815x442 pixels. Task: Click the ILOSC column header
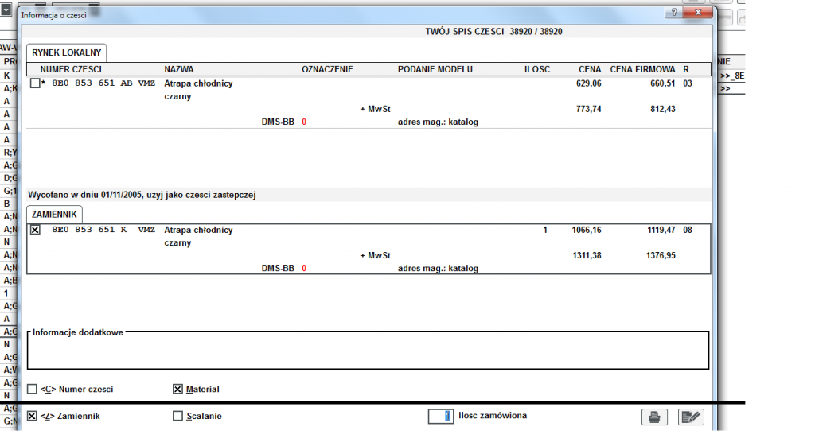pyautogui.click(x=537, y=69)
